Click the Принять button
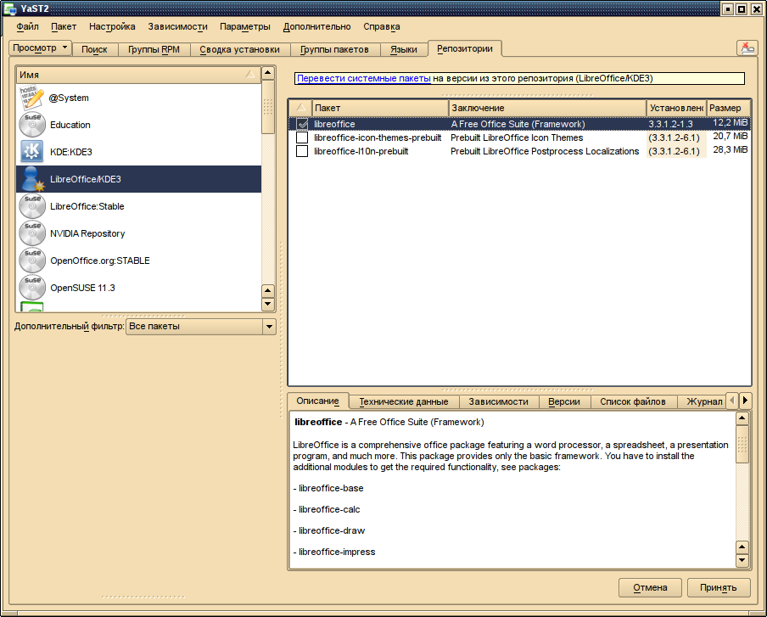The height and width of the screenshot is (617, 767). (x=718, y=587)
